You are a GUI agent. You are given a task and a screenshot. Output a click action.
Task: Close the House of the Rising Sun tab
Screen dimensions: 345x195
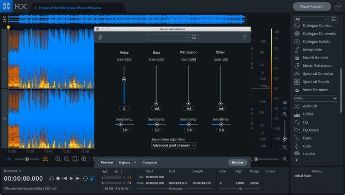click(35, 8)
